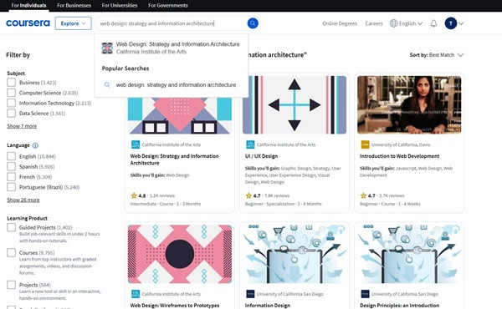
Task: Click Design Principles course thumbnail
Action: coord(409,254)
